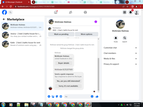The image size is (143, 107).
Task: Search in conversation using magnifier icon
Action: coord(125,38)
